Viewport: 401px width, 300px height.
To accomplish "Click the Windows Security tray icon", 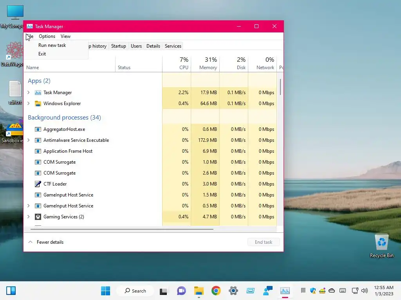I will point(313,291).
